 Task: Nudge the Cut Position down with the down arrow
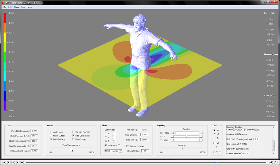pos(114,141)
